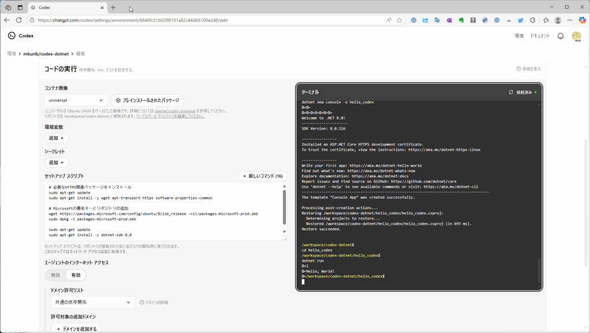Click プレインストールされたパッケージ button
Image resolution: width=590 pixels, height=333 pixels.
pos(147,100)
